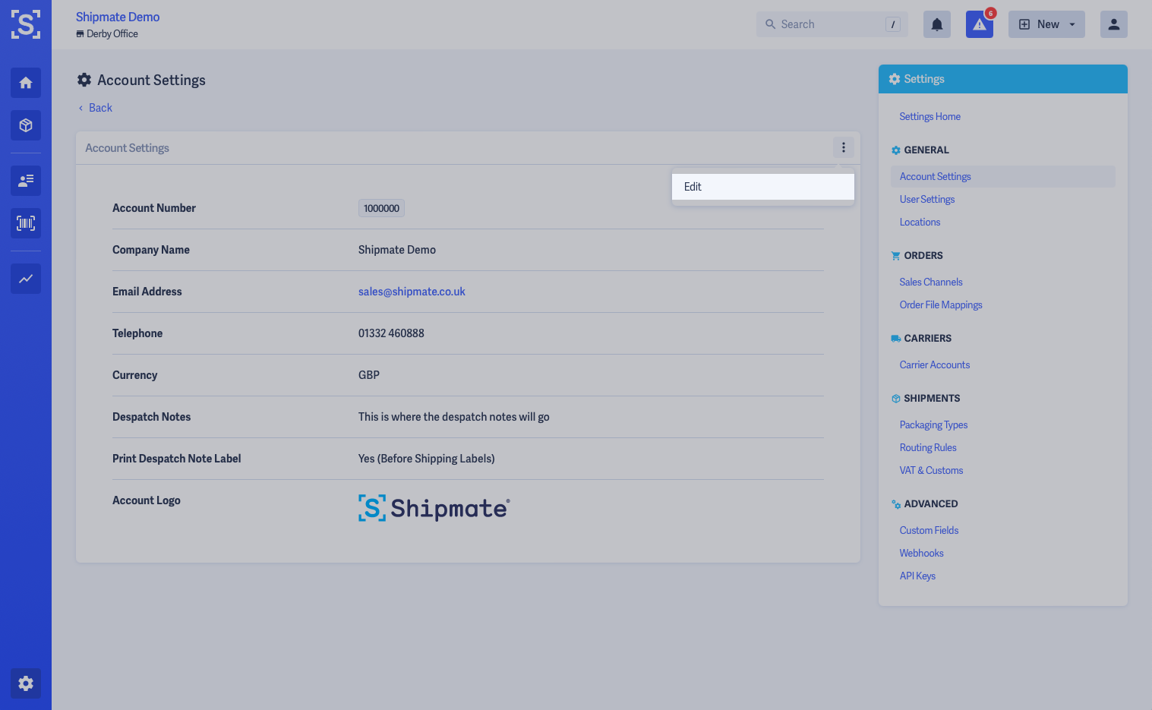This screenshot has height=710, width=1152.
Task: Open the three-dot menu on Account Settings card
Action: 844,147
